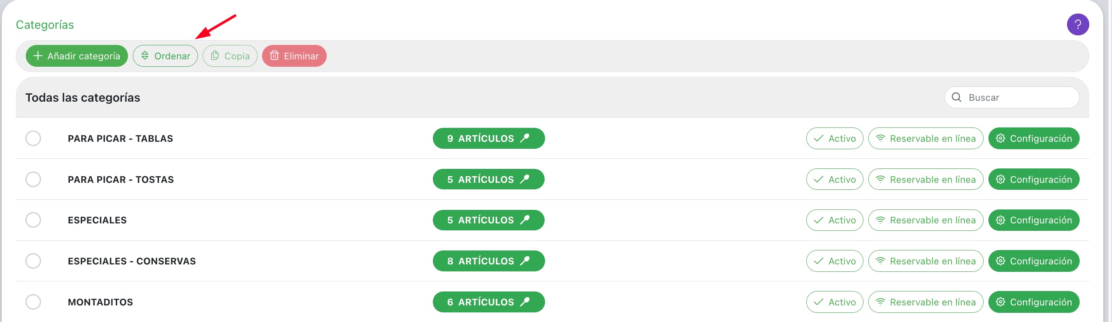Viewport: 1112px width, 322px height.
Task: Open the 9 ARTÍCULOS list for TABLAS
Action: [x=488, y=138]
